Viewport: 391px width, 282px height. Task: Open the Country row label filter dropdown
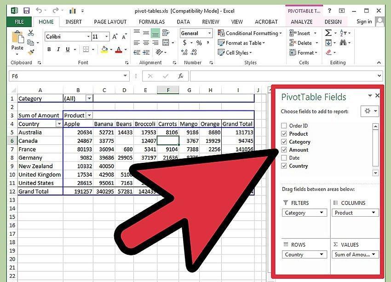[x=59, y=124]
